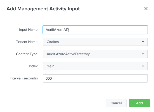Open the Content Type dropdown
154x112 pixels.
click(x=95, y=54)
